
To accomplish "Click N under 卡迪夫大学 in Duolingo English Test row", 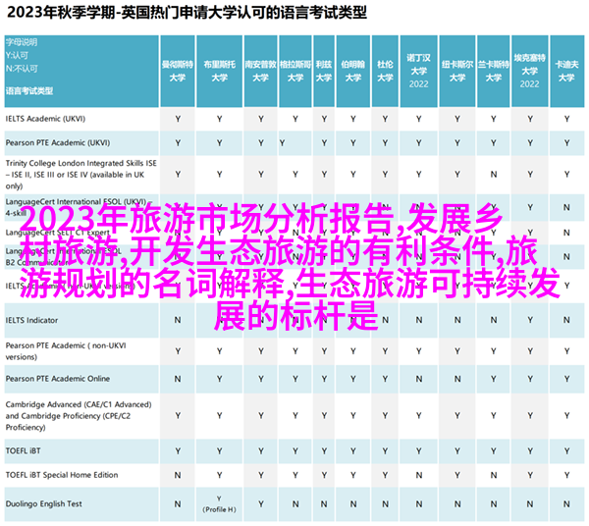I will tap(566, 504).
